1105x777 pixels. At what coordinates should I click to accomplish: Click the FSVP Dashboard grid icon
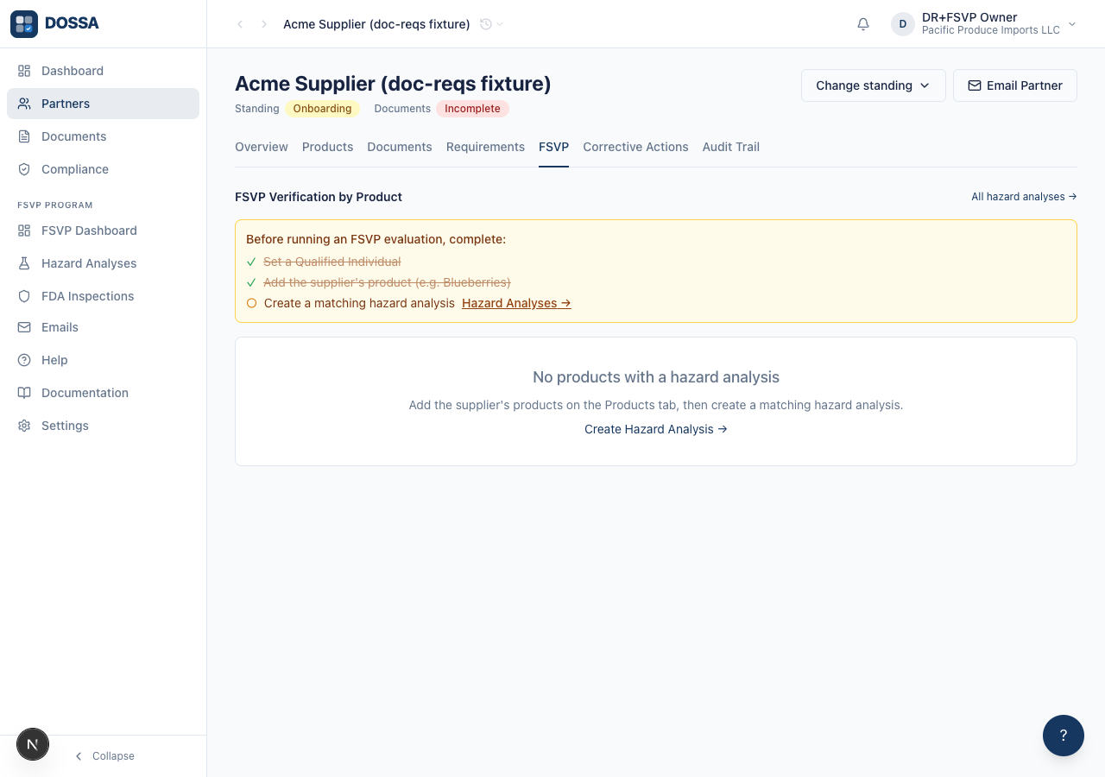tap(24, 231)
